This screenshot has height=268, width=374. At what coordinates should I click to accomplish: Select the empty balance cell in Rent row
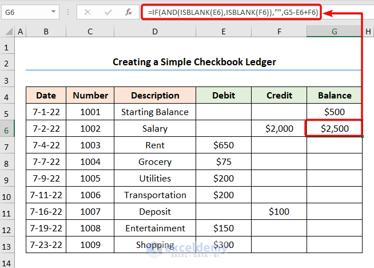335,145
